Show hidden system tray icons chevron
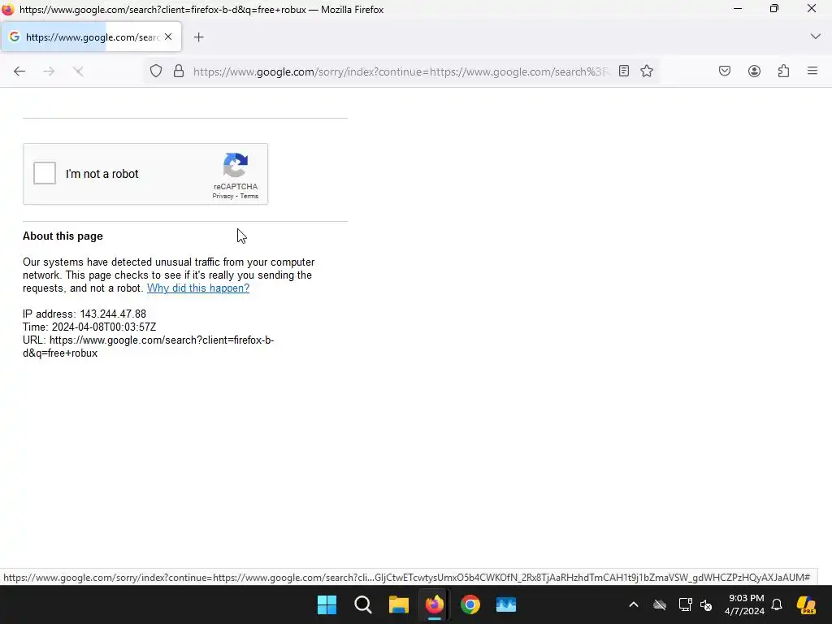The height and width of the screenshot is (624, 832). pyautogui.click(x=634, y=604)
